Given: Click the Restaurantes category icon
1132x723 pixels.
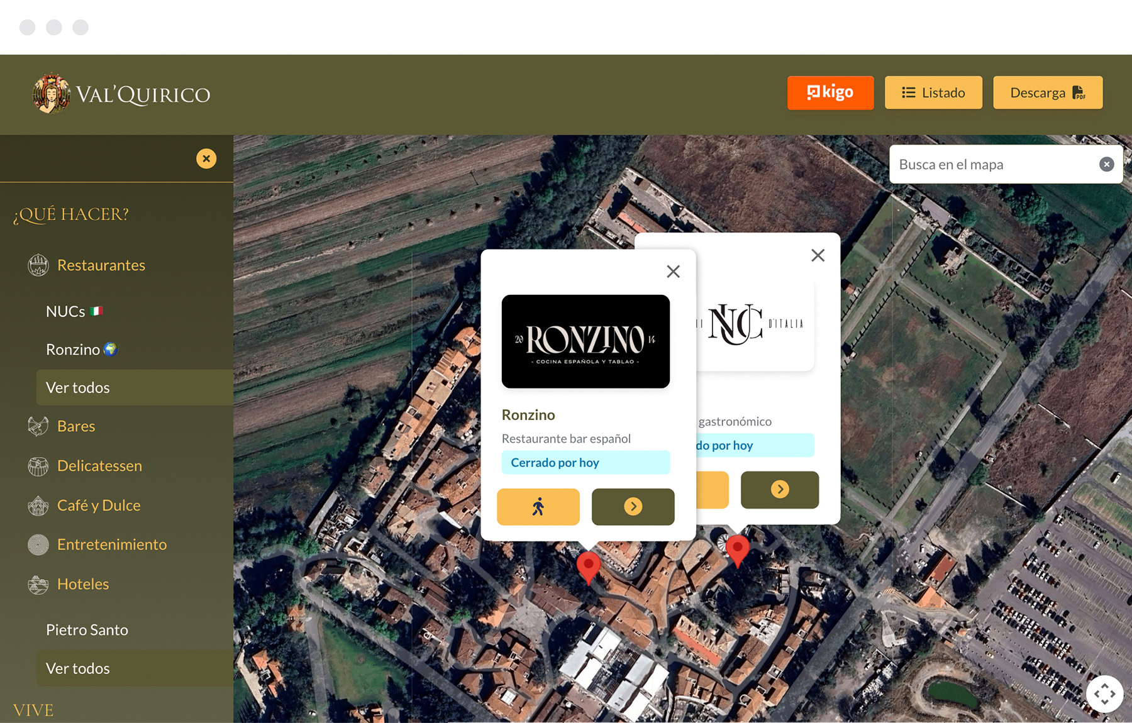Looking at the screenshot, I should (38, 265).
